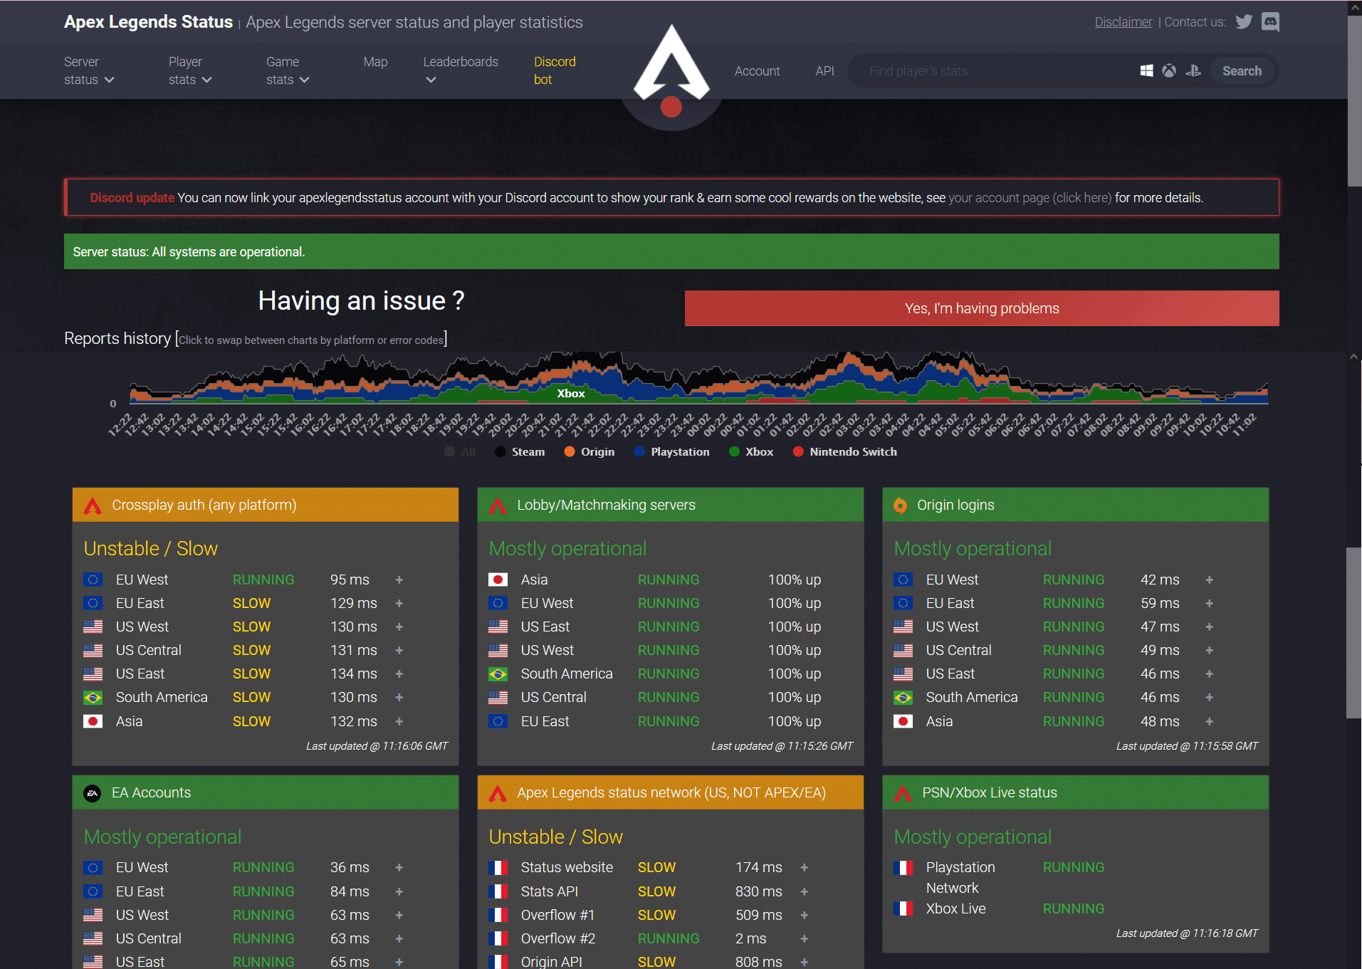
Task: Click the Origin logins Origin icon
Action: [x=900, y=506]
